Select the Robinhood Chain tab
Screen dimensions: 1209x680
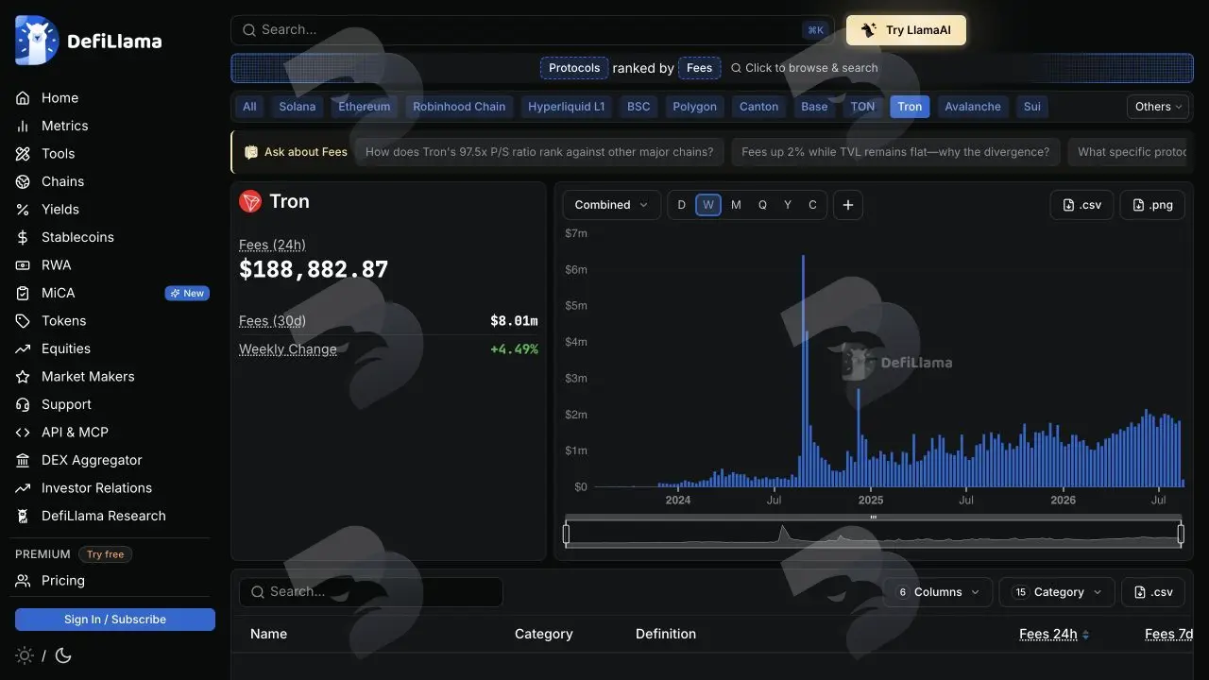point(459,107)
